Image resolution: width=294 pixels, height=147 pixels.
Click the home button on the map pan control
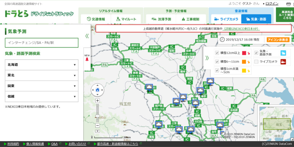coord(97,90)
